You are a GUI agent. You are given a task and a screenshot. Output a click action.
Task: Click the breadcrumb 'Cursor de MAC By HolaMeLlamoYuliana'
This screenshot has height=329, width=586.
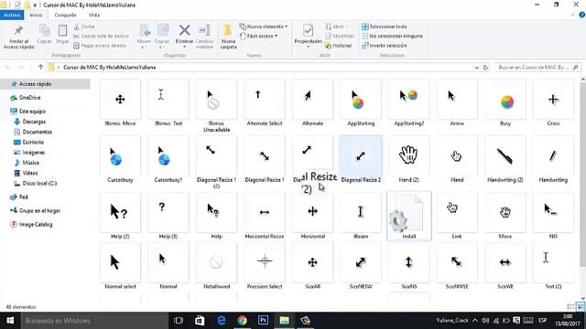[x=110, y=68]
